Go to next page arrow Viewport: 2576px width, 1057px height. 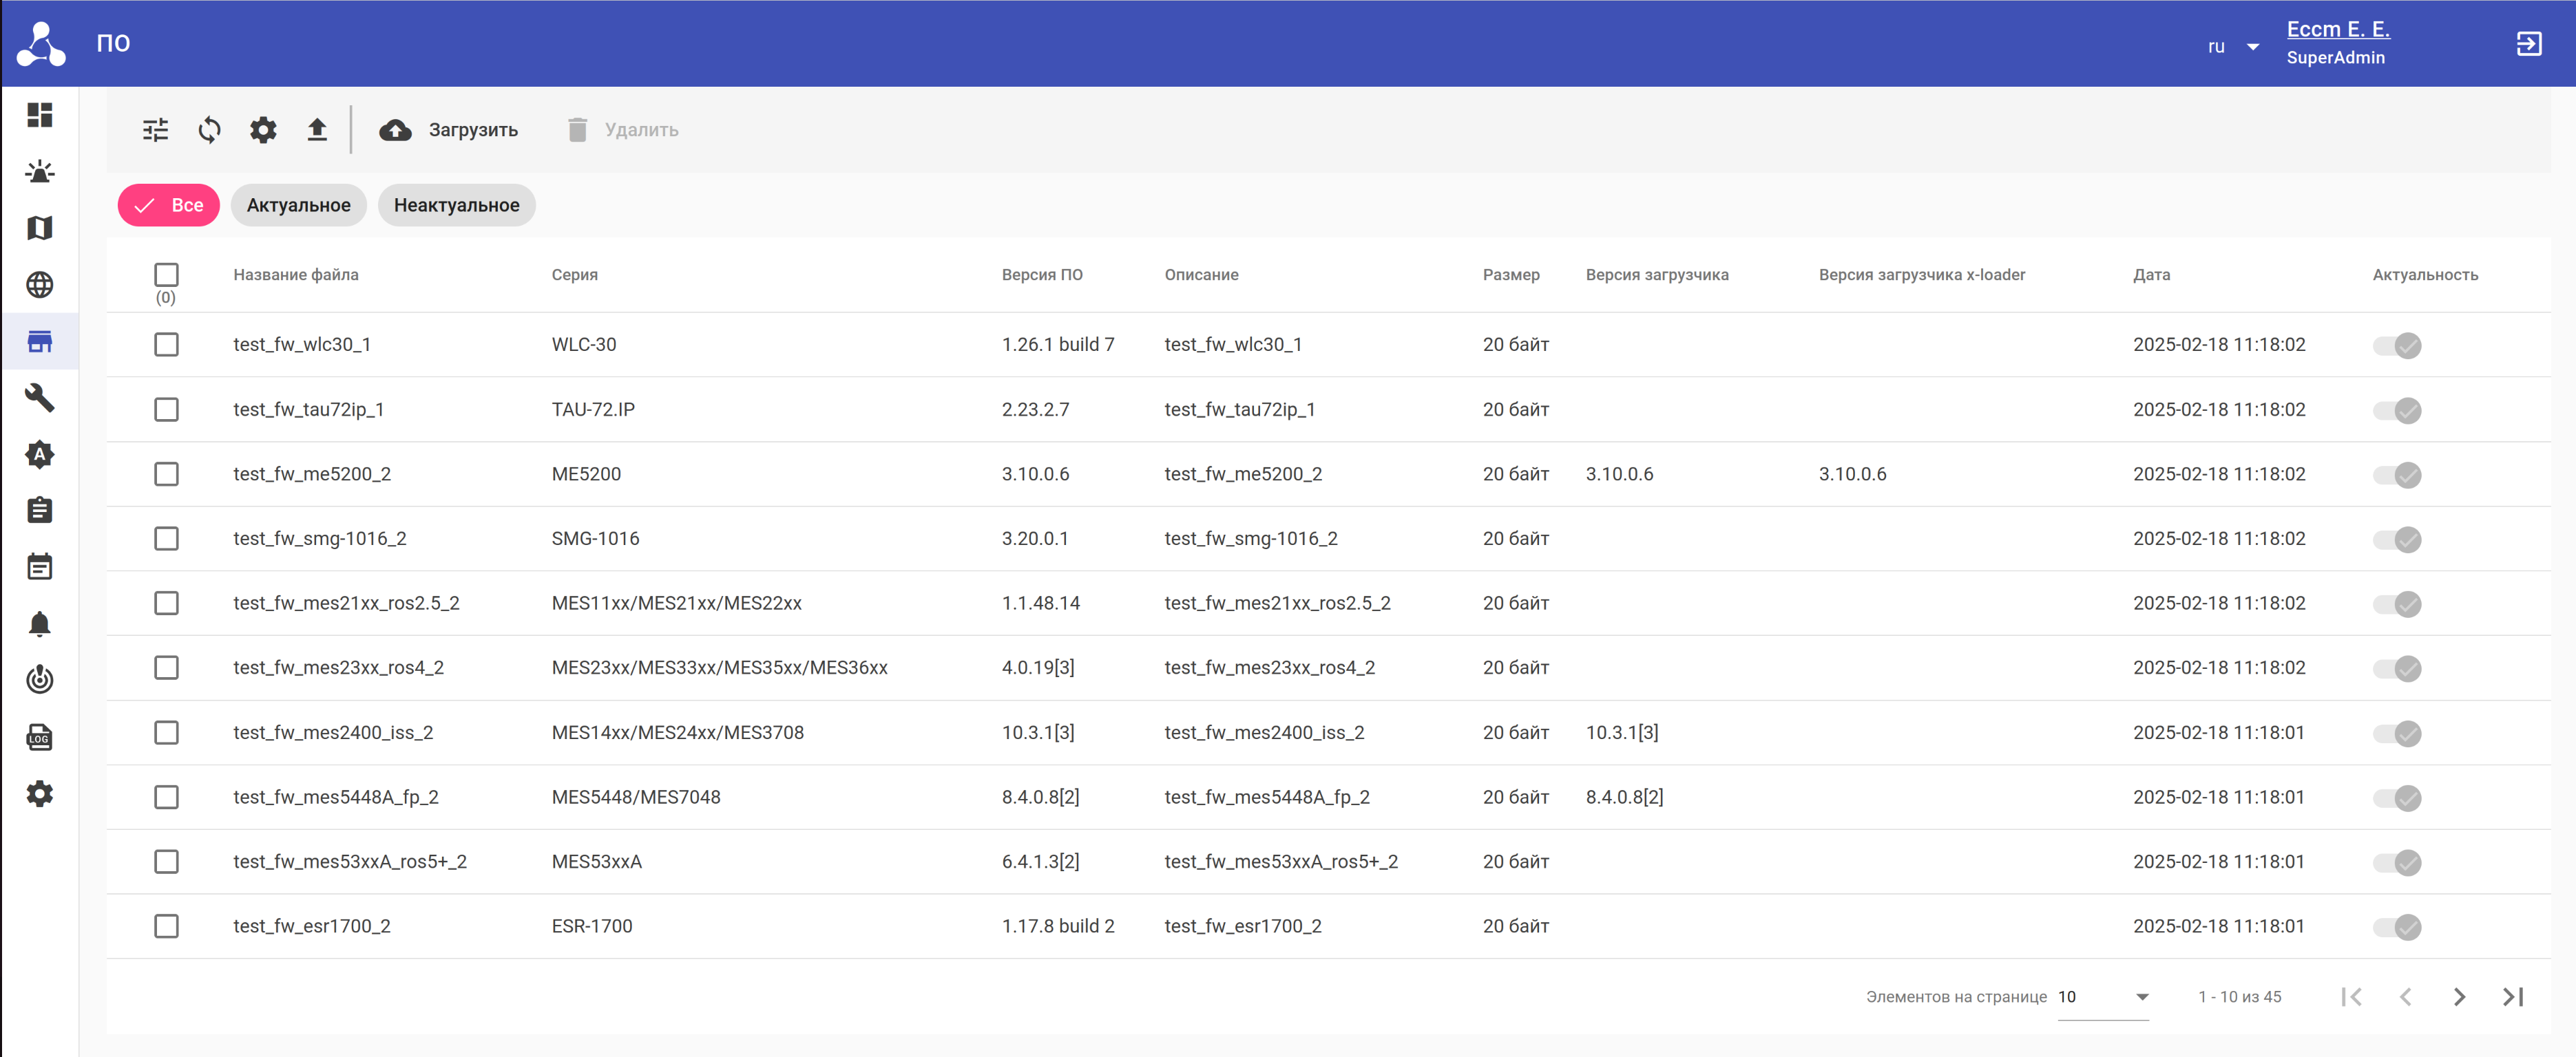[2459, 997]
